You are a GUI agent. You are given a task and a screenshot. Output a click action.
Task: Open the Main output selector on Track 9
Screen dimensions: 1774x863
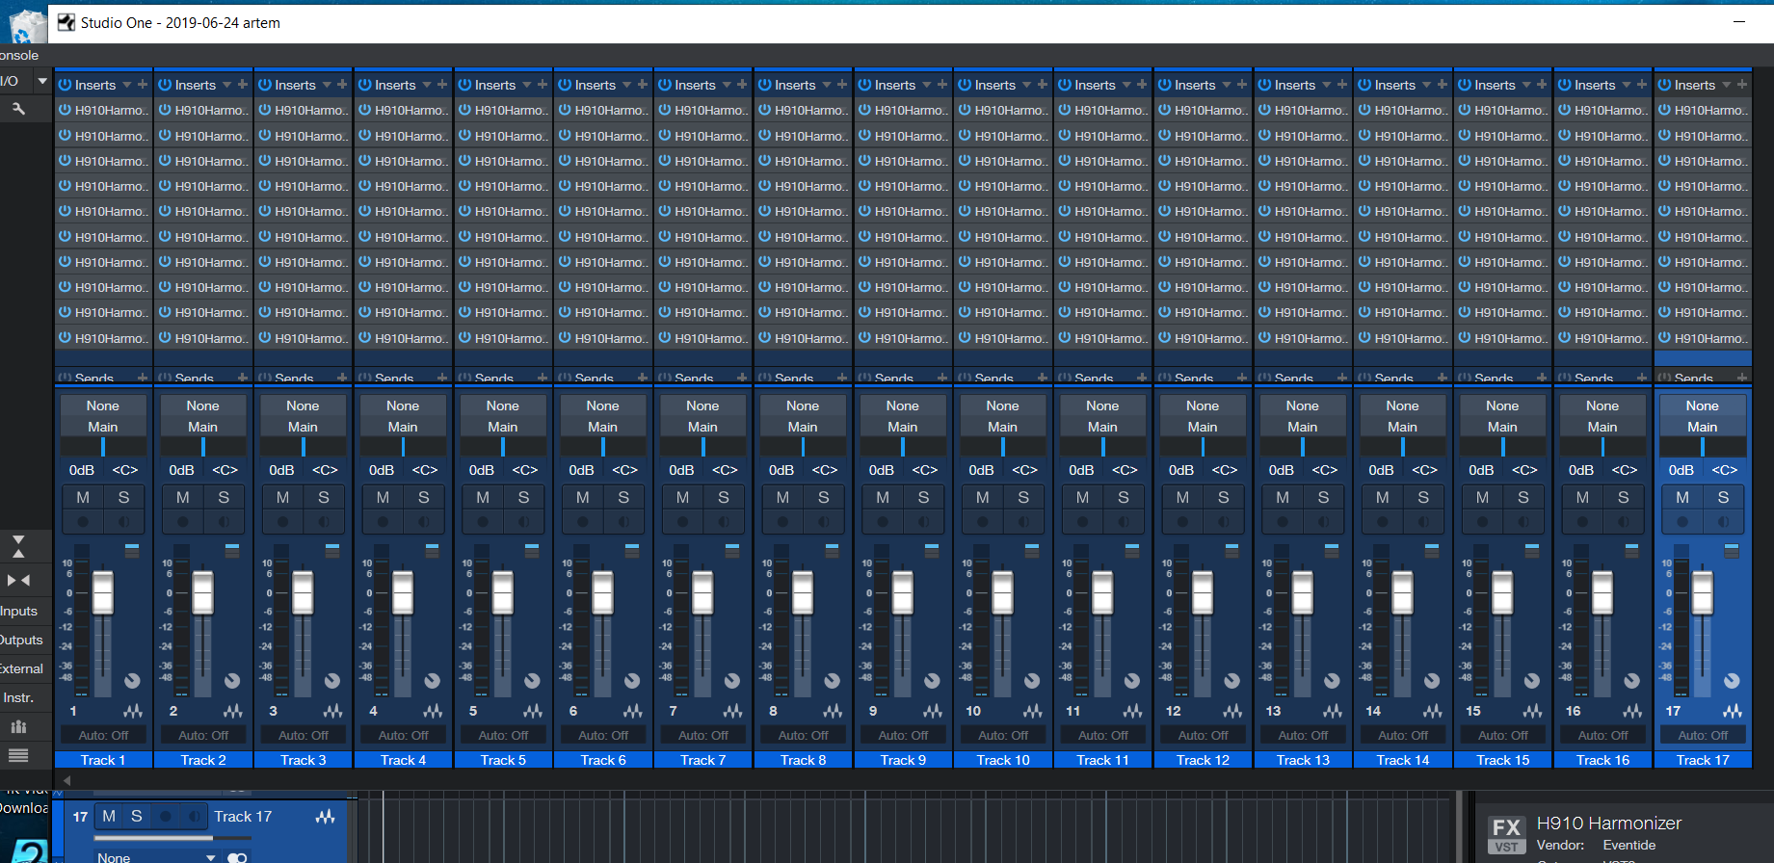(x=903, y=427)
